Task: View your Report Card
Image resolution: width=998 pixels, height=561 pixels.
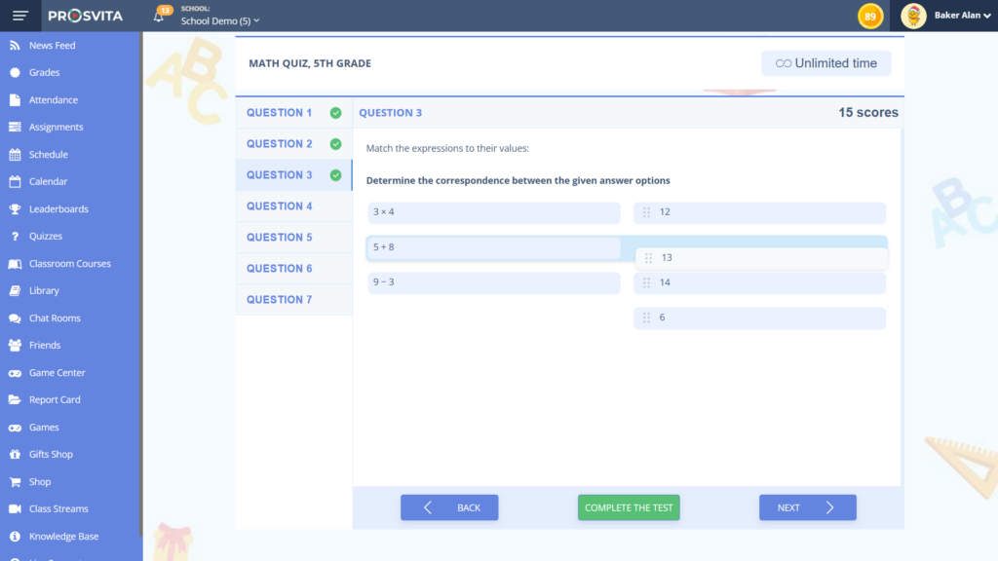Action: click(x=55, y=399)
